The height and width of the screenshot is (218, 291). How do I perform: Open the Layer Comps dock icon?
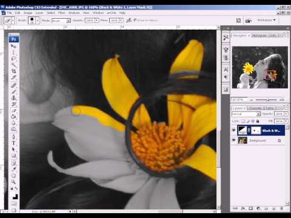coord(226,90)
